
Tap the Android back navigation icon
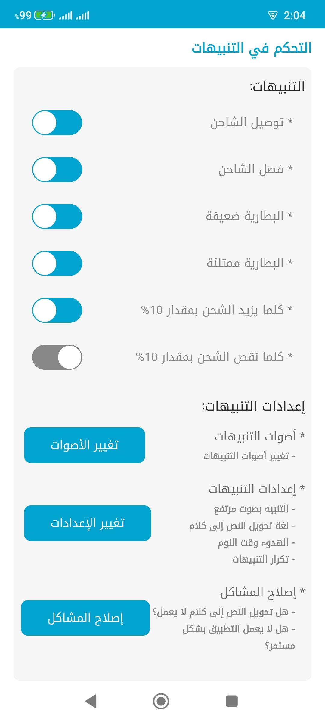click(91, 701)
